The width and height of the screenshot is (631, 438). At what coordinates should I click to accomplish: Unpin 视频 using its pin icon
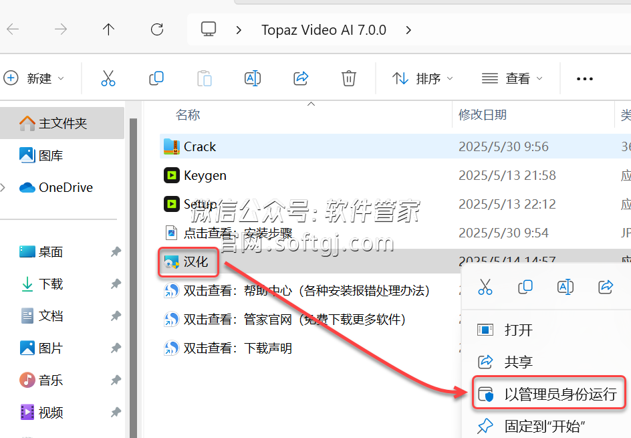(x=116, y=412)
